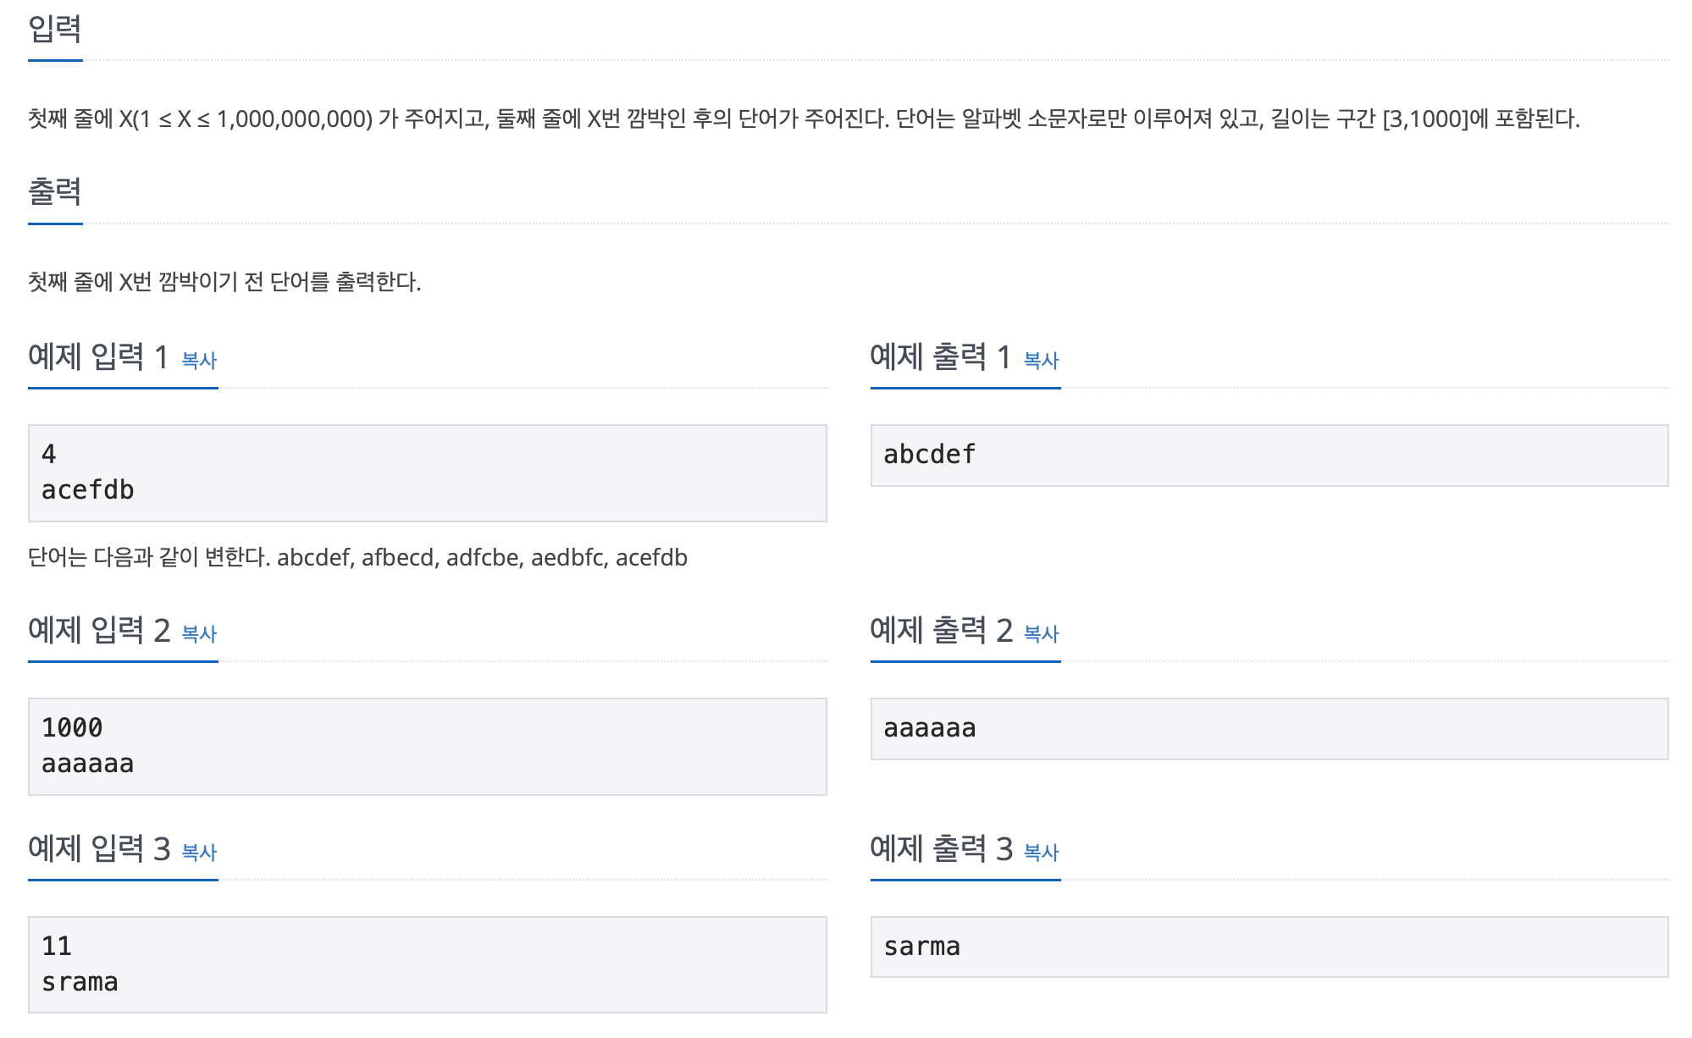Copy example input 2 via 복사 link

point(199,634)
